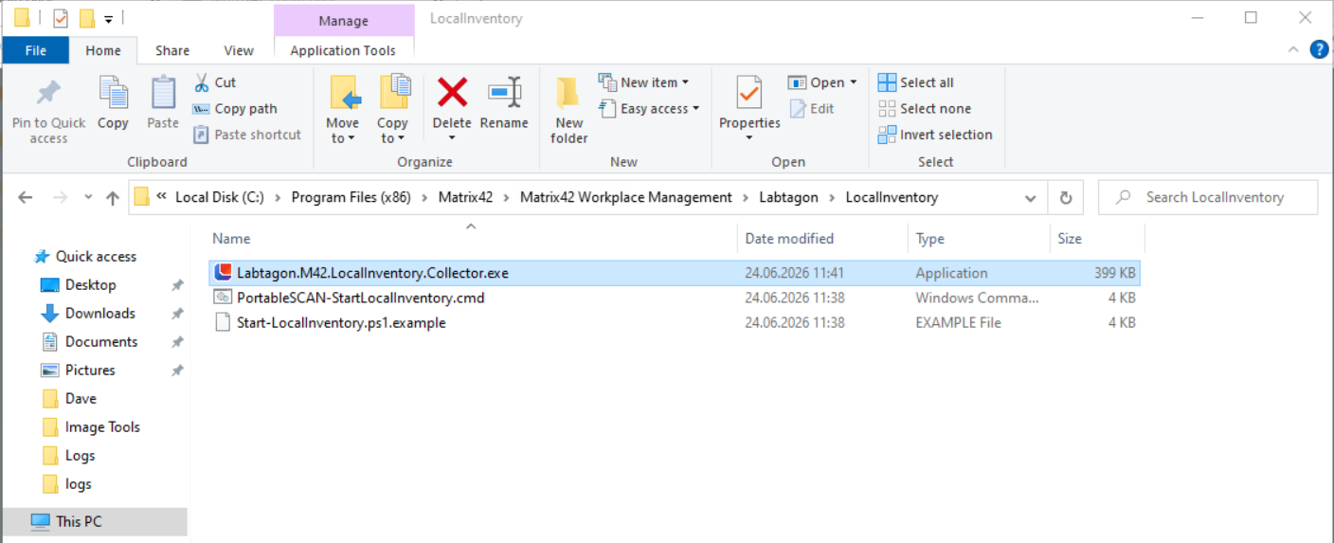
Task: Click the Copy ribbon button
Action: (113, 104)
